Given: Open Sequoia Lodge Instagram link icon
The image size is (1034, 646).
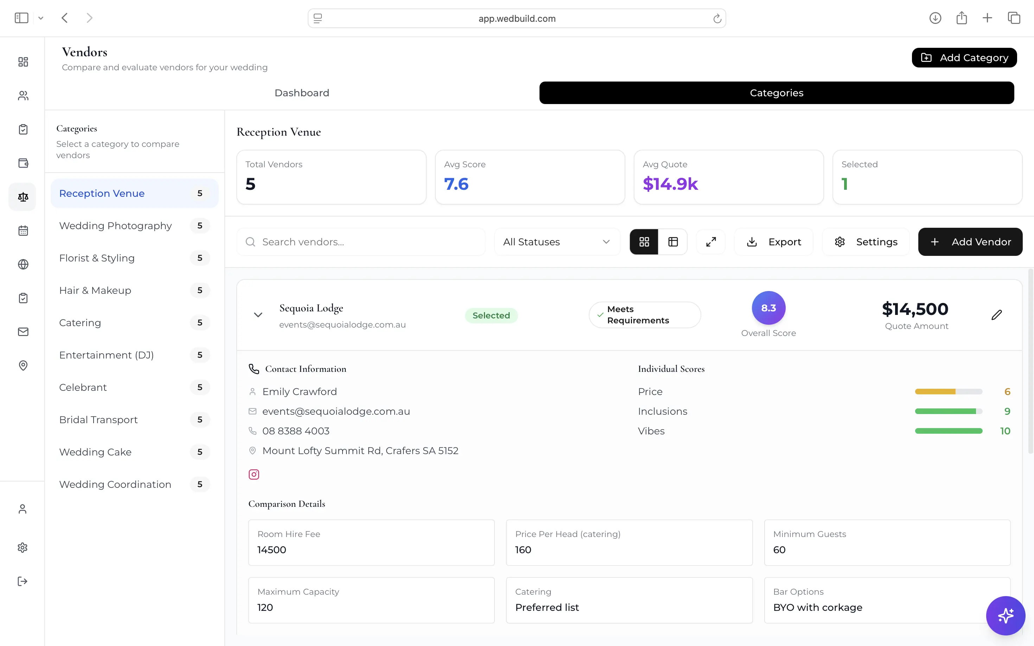Looking at the screenshot, I should (x=254, y=474).
